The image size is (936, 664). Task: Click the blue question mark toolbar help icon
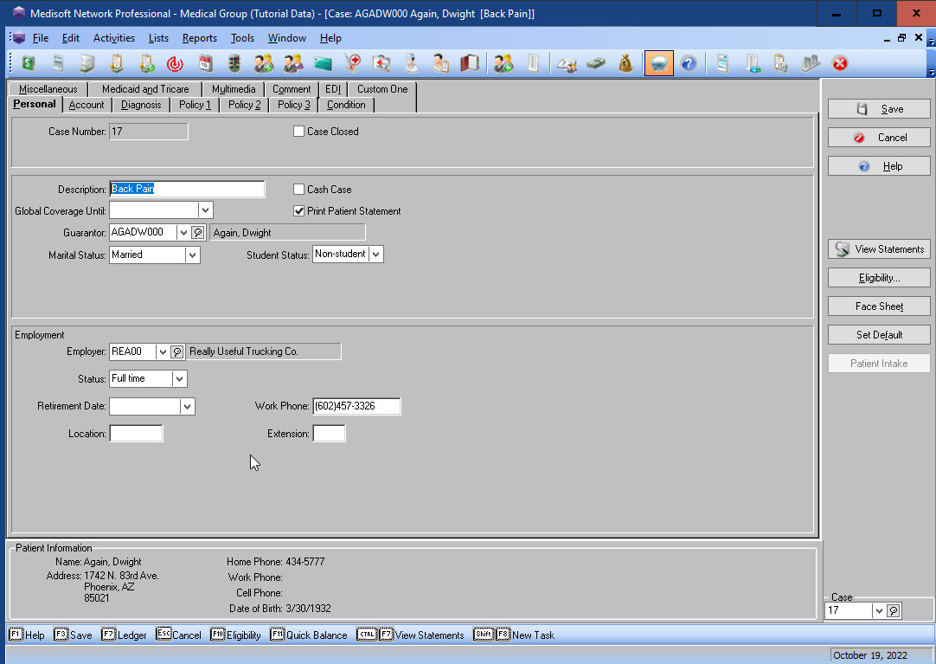(x=689, y=63)
